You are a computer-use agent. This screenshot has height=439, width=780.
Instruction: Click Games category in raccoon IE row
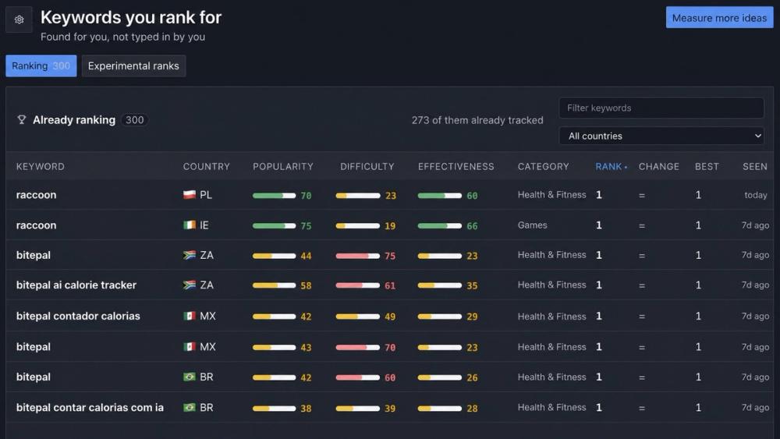(532, 225)
